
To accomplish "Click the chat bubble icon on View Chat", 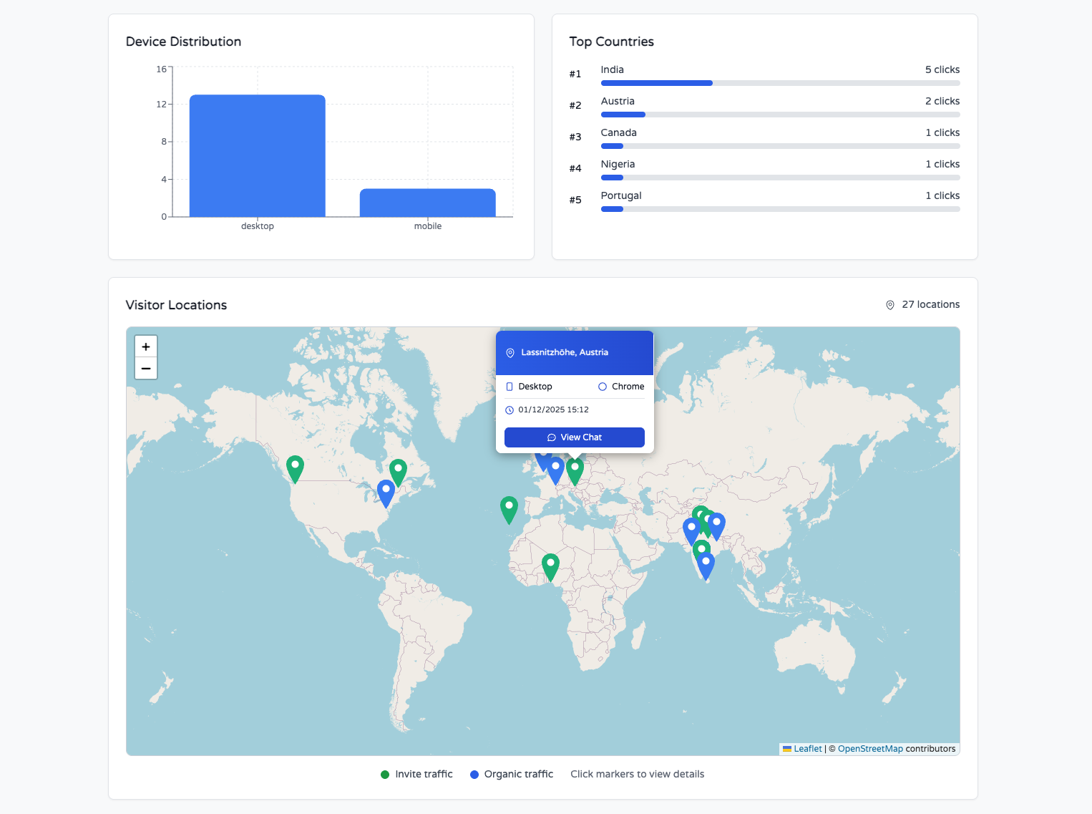I will (551, 437).
